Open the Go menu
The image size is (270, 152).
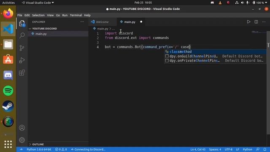(58, 15)
